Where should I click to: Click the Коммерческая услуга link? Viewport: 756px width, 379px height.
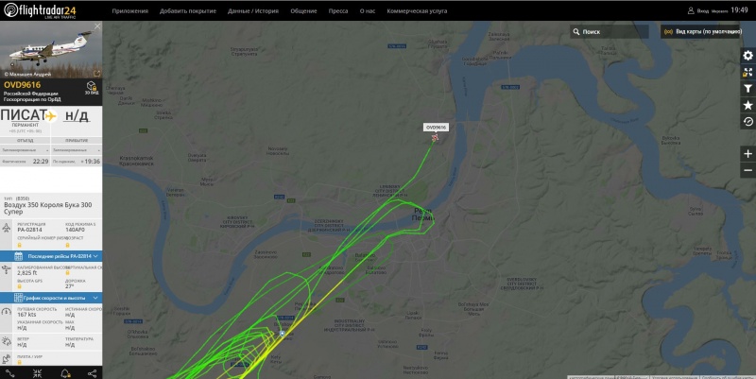pyautogui.click(x=417, y=10)
